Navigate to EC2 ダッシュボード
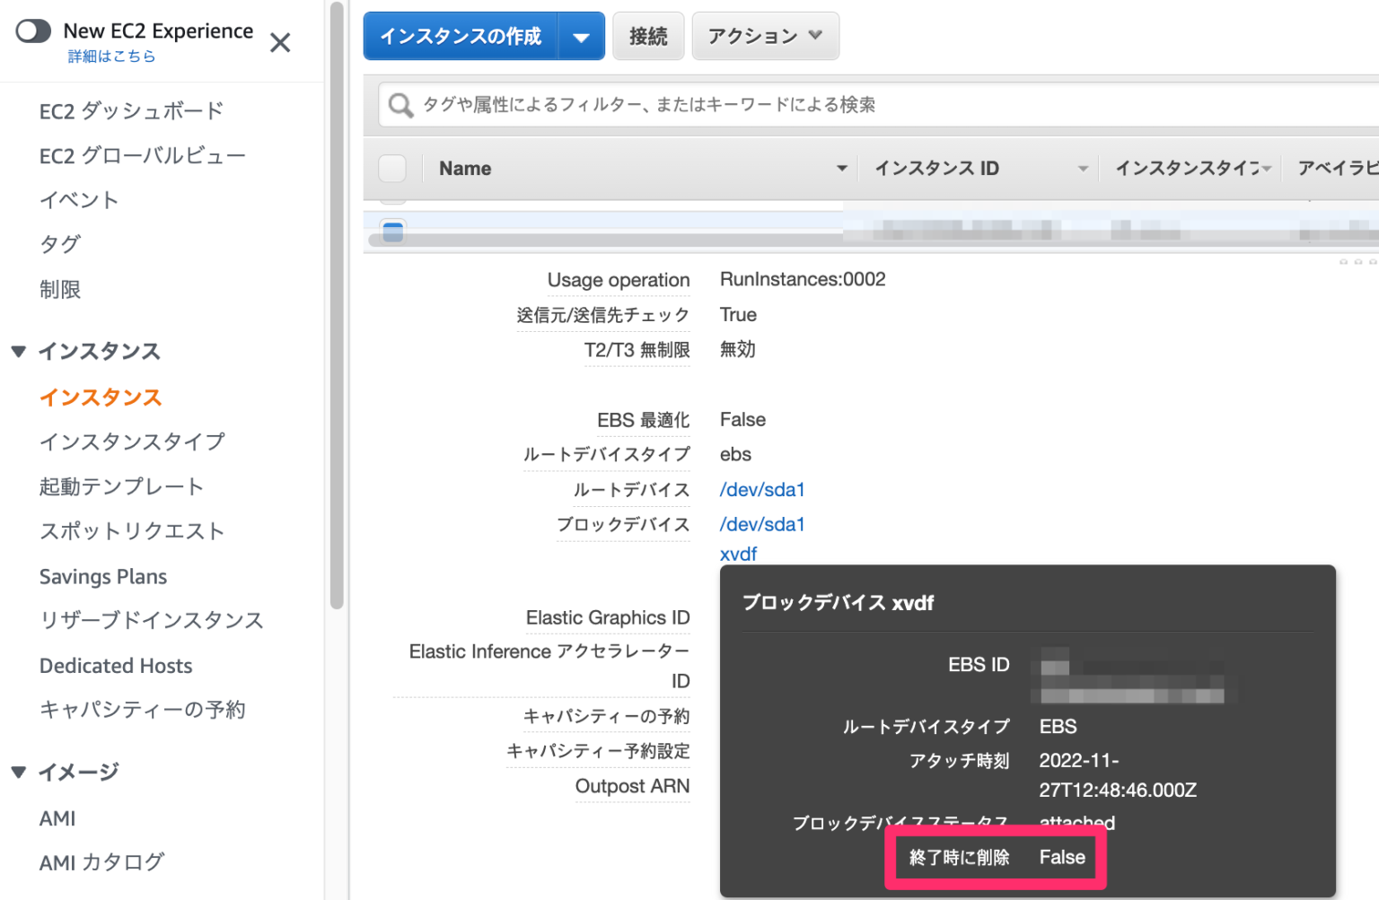1379x900 pixels. [131, 110]
